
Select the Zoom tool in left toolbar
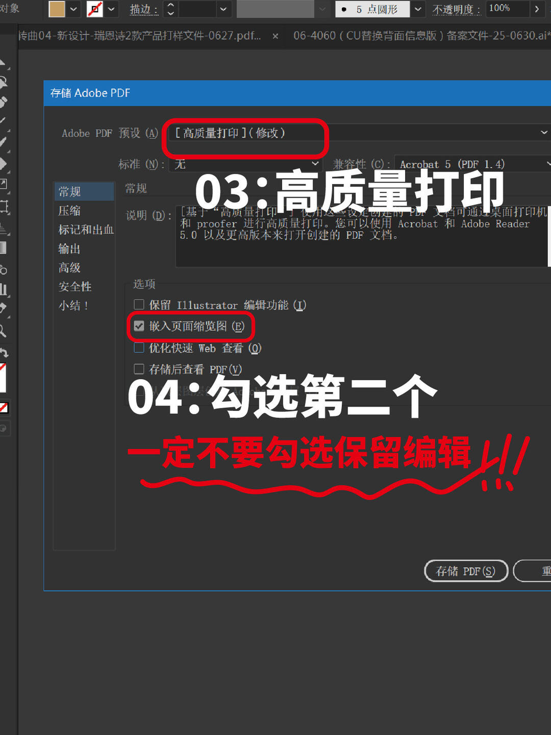3,332
